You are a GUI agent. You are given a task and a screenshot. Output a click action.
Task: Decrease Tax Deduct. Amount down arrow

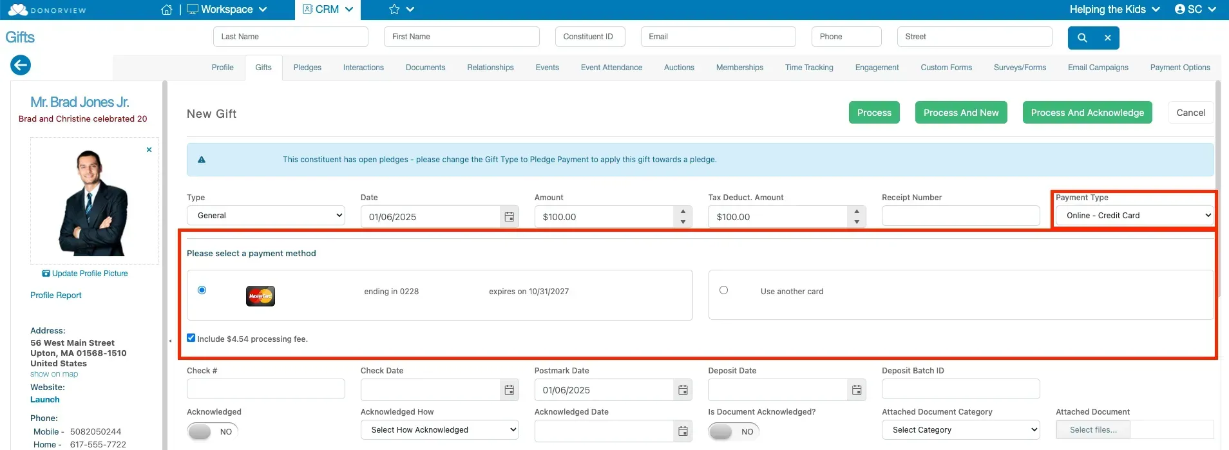[x=857, y=222]
